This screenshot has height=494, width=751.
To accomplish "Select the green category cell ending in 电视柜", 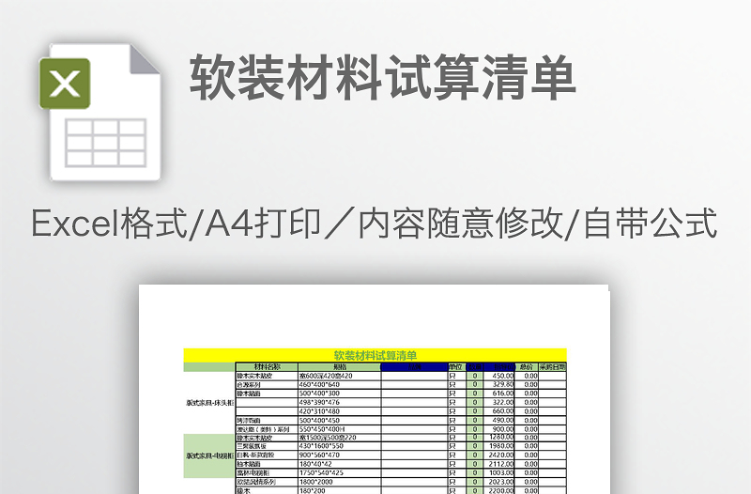I will [x=209, y=455].
